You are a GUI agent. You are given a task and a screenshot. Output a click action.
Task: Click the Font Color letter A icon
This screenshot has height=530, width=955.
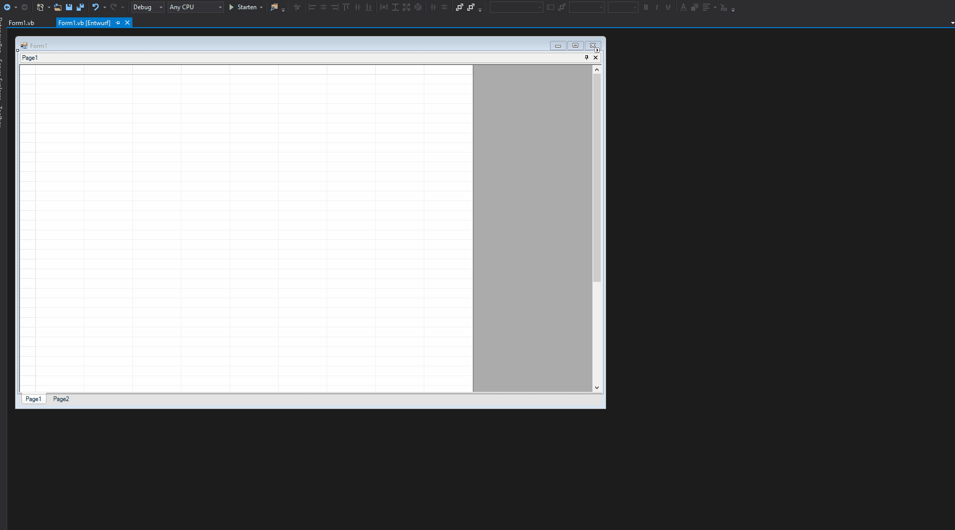coord(684,7)
